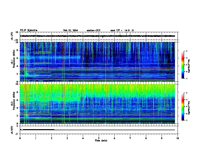Click the "Time (min)" axis title
The height and width of the screenshot is (155, 200).
[x=101, y=141]
